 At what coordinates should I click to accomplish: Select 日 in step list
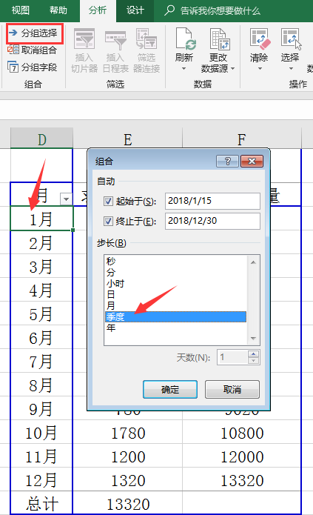175,295
